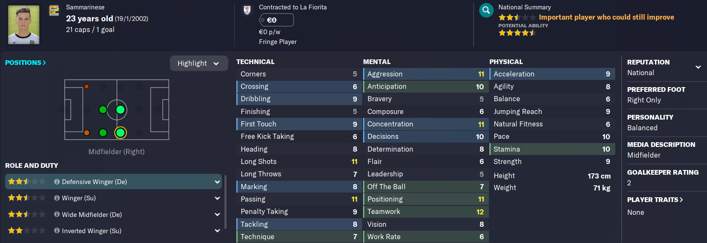
Task: Open the PLAYER TRAITS link
Action: [655, 199]
